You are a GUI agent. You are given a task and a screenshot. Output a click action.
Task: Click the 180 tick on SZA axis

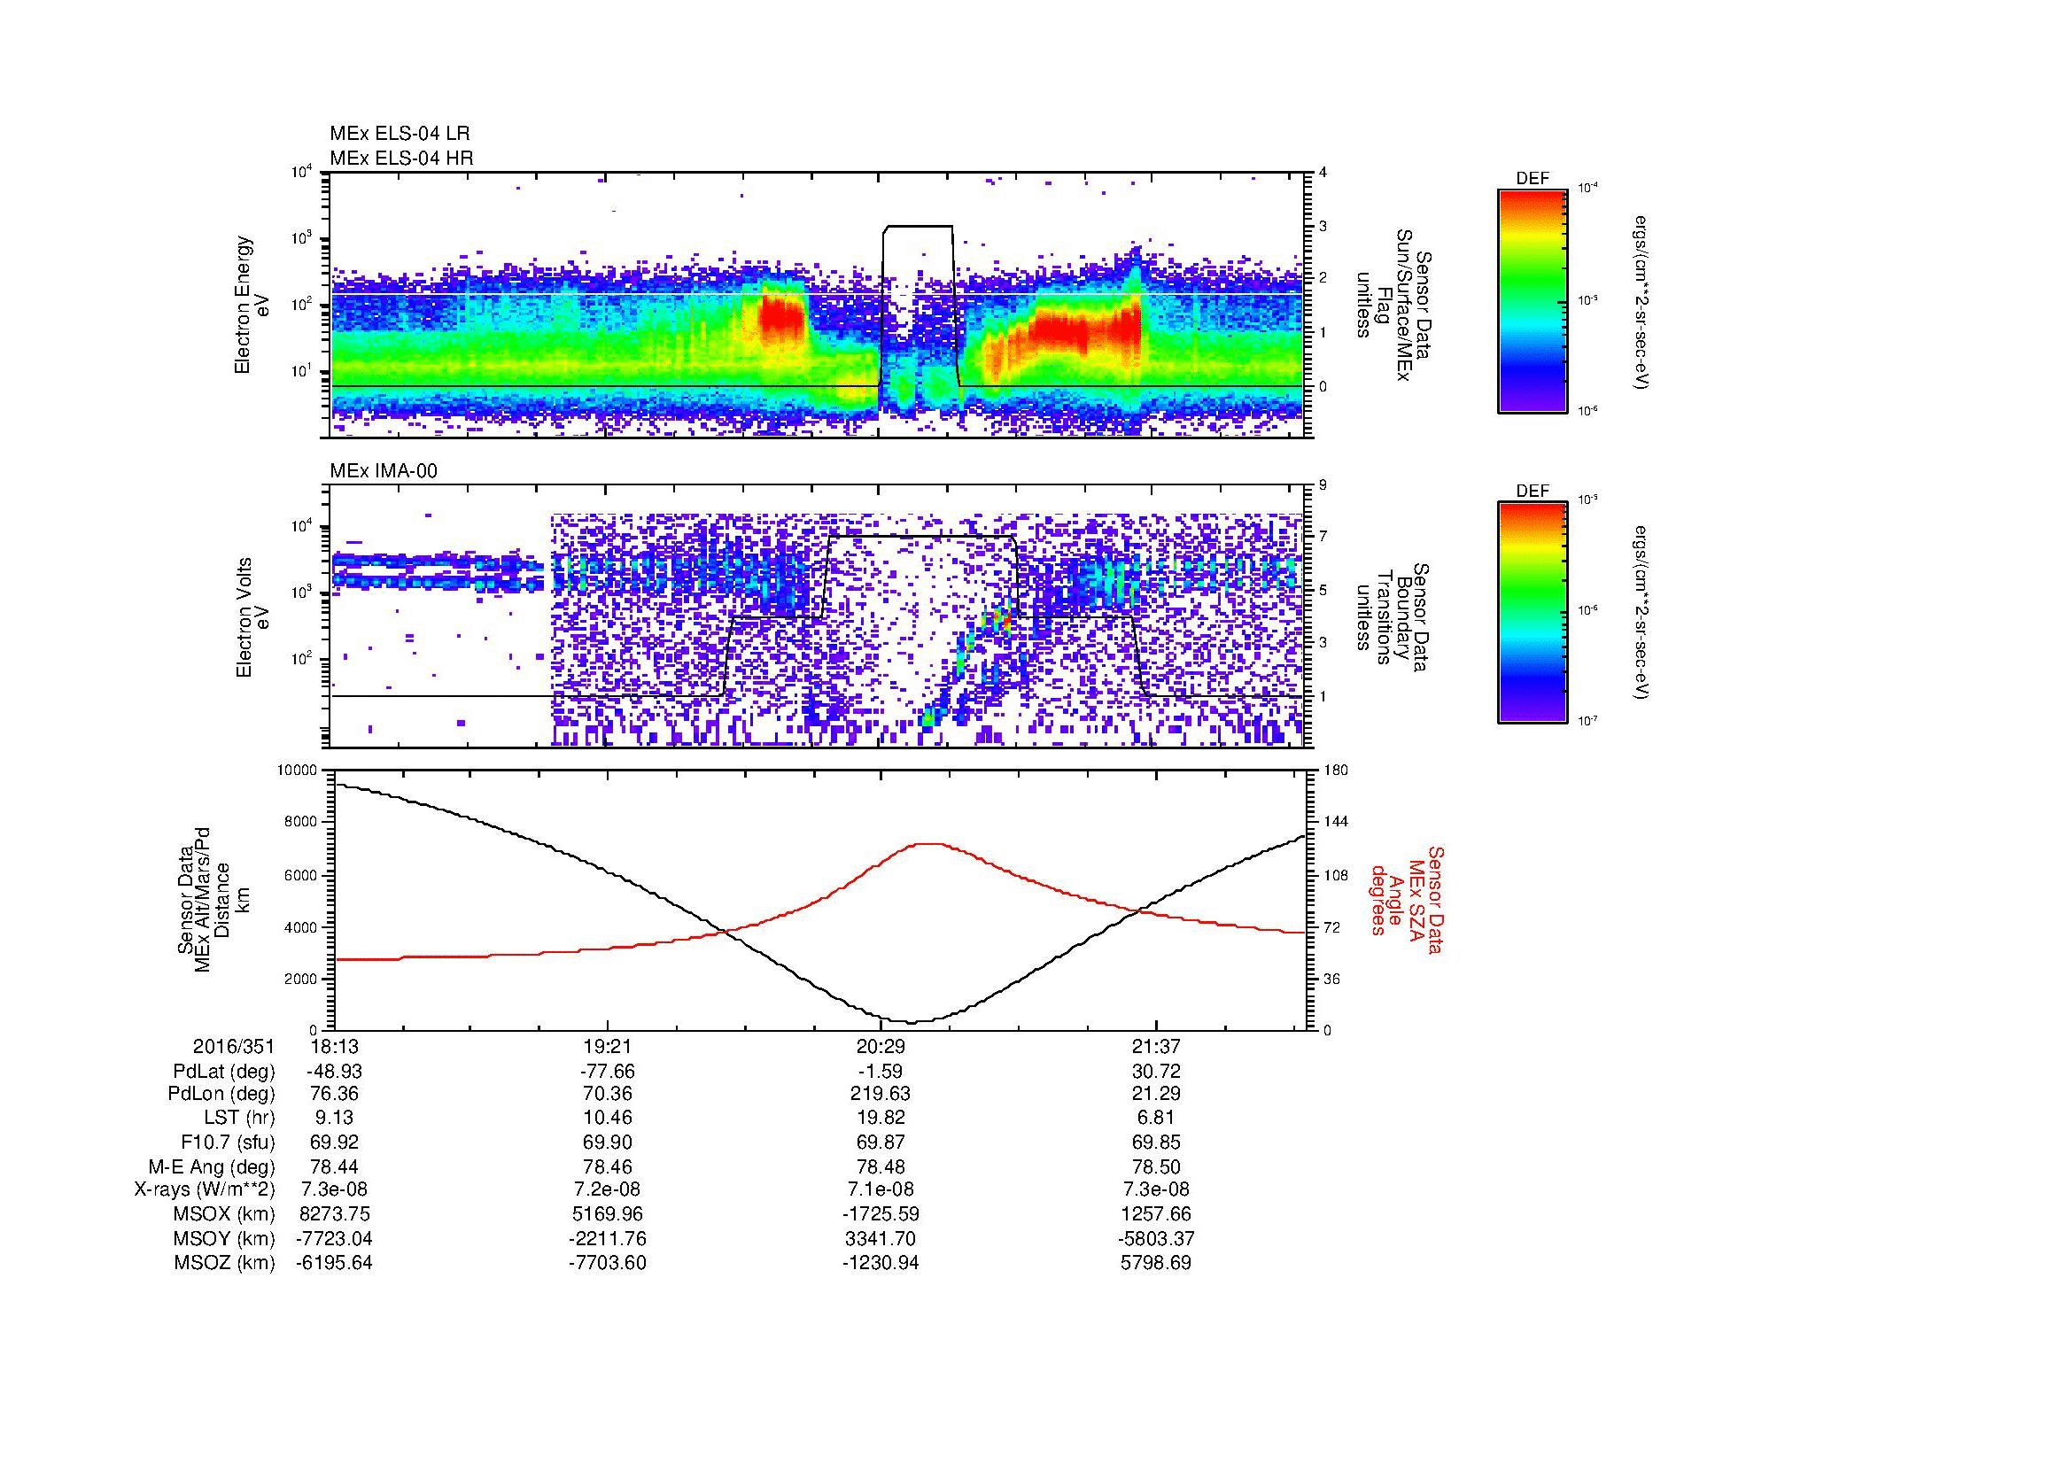[1335, 771]
